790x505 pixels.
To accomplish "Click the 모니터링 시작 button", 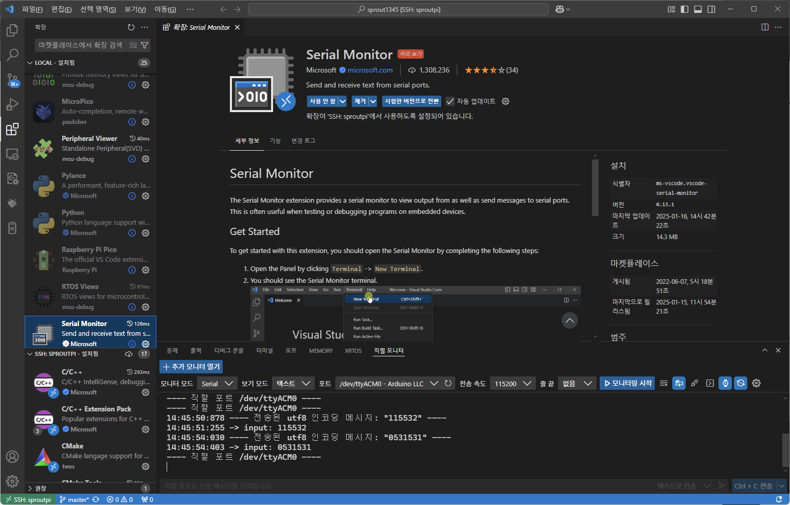I will 627,383.
